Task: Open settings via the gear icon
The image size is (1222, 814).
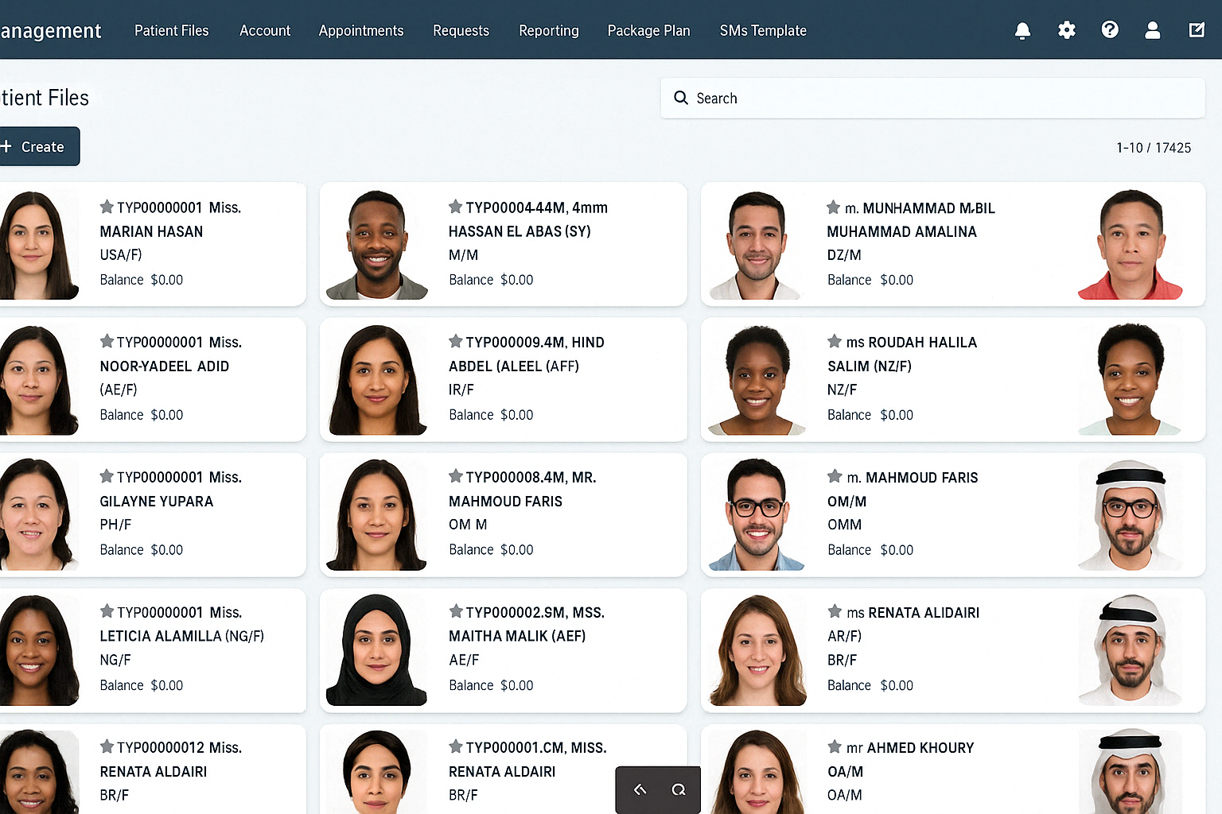Action: point(1066,30)
